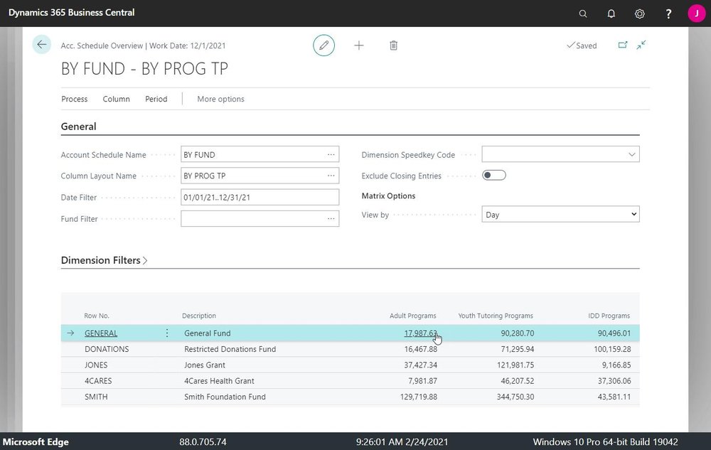Click the 71,295.94 amount
The width and height of the screenshot is (711, 450).
(x=518, y=349)
